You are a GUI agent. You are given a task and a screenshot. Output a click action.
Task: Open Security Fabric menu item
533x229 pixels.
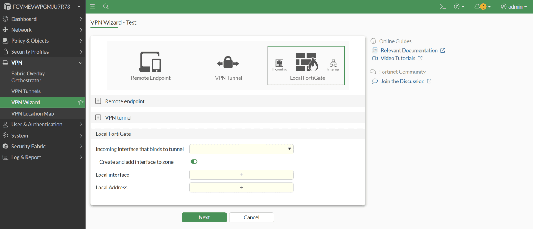coord(43,146)
